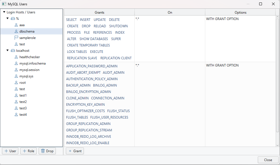The image size is (280, 165).
Task: Select the mysql.session user row
Action: (31, 70)
